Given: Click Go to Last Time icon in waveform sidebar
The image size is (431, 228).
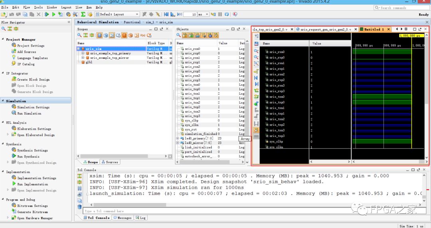Looking at the screenshot, I should (x=256, y=84).
